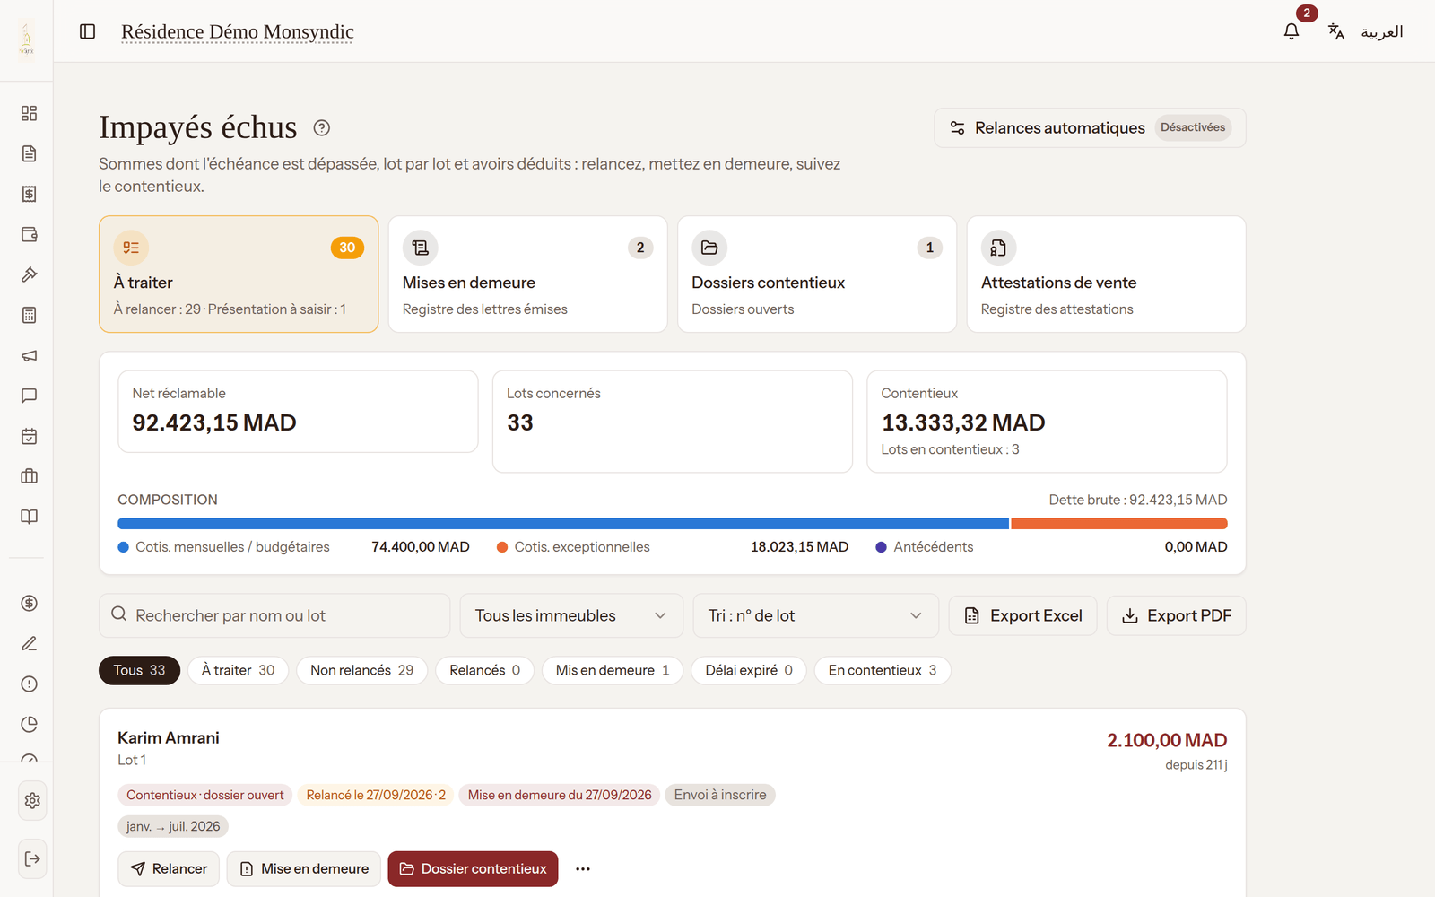Screen dimensions: 1435x897
Task: Open the settings gear icon
Action: [32, 800]
